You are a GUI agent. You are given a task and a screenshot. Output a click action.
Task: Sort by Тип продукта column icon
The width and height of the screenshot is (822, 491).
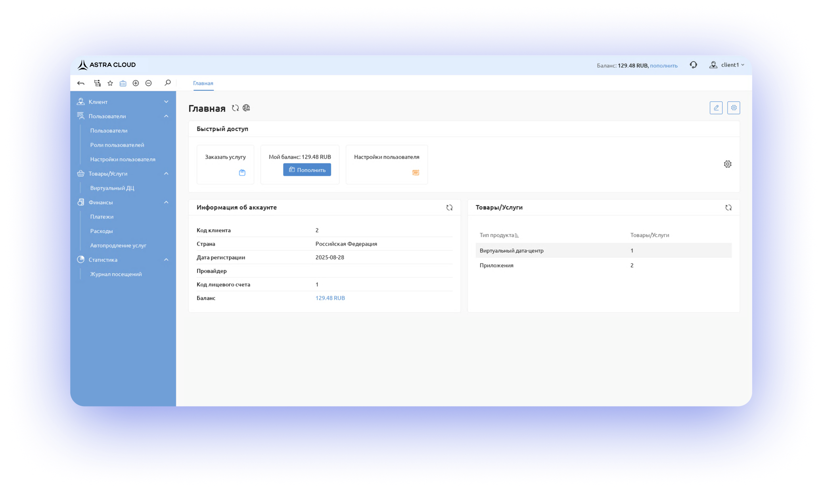click(517, 236)
